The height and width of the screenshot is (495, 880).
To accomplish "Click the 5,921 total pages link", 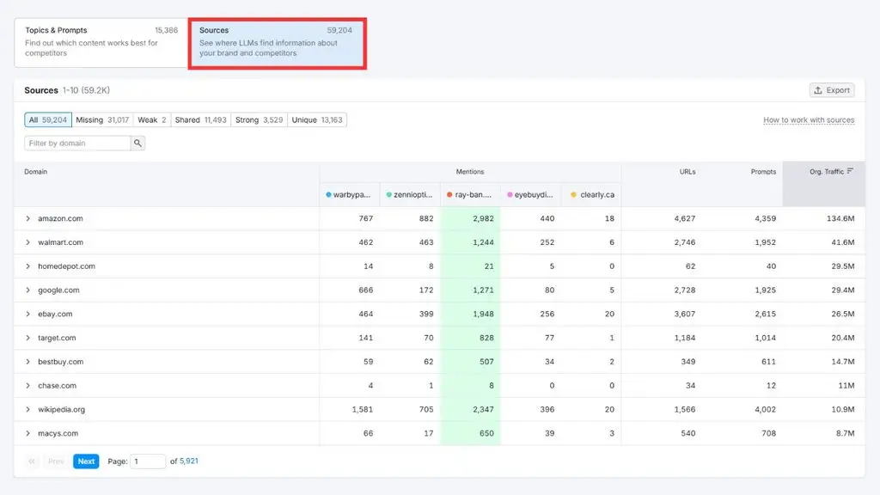I will (188, 461).
